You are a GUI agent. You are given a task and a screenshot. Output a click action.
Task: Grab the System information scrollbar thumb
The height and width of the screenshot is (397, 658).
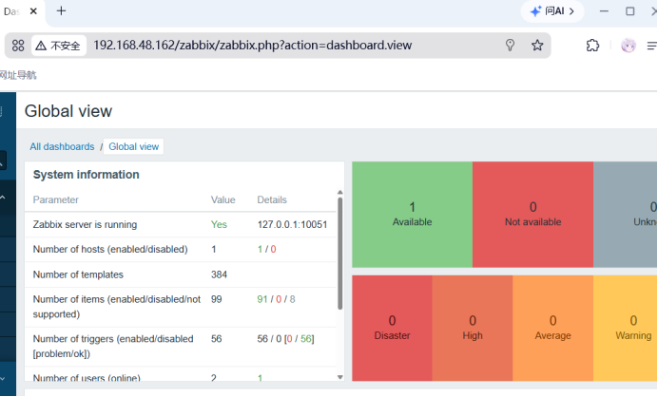pyautogui.click(x=339, y=254)
